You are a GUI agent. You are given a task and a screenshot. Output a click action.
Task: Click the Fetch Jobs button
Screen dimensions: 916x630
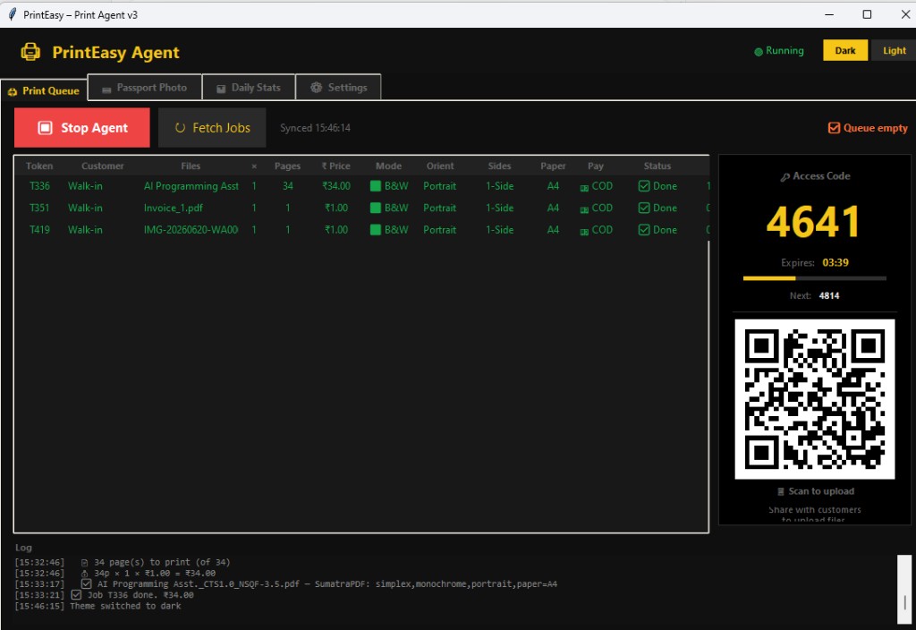coord(212,127)
